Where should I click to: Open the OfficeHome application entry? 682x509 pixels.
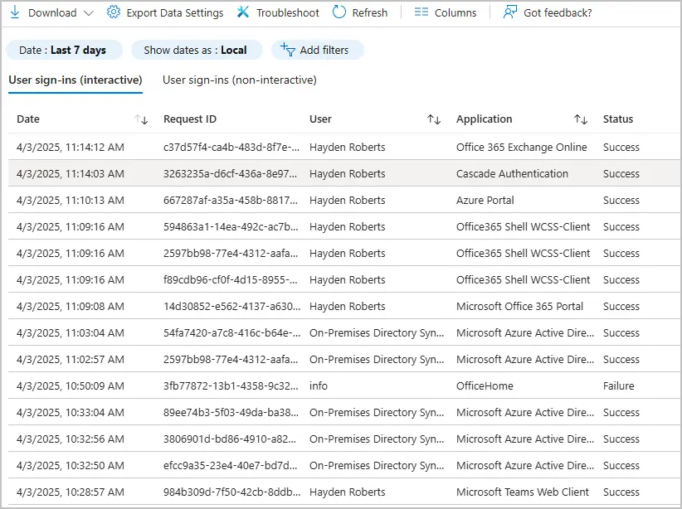tap(485, 386)
